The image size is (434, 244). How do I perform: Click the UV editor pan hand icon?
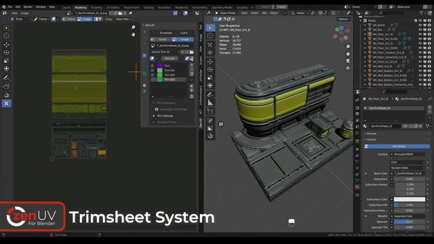click(133, 35)
